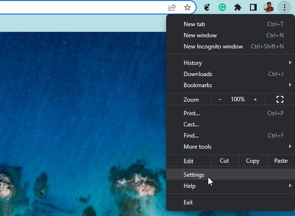Decrease zoom with the minus button
The width and height of the screenshot is (295, 216).
coord(220,99)
